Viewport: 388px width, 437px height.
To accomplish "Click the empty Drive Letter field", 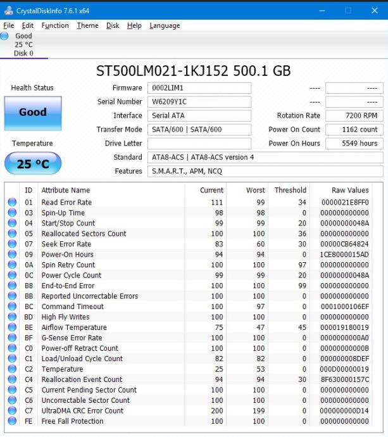I will pyautogui.click(x=199, y=144).
